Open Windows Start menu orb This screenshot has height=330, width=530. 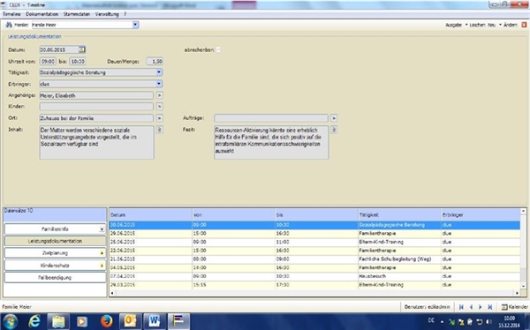coord(10,321)
